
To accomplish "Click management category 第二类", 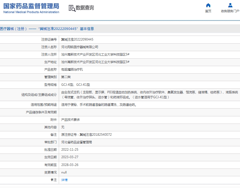I will click(66, 77).
